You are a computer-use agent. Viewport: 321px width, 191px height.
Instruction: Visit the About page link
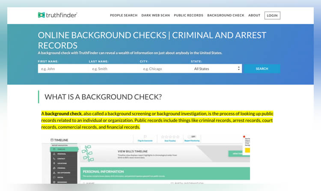254,15
